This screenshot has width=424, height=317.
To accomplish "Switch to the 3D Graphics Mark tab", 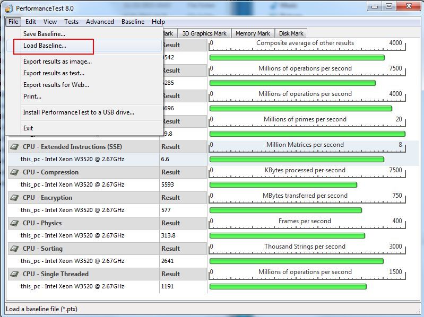I will click(204, 33).
